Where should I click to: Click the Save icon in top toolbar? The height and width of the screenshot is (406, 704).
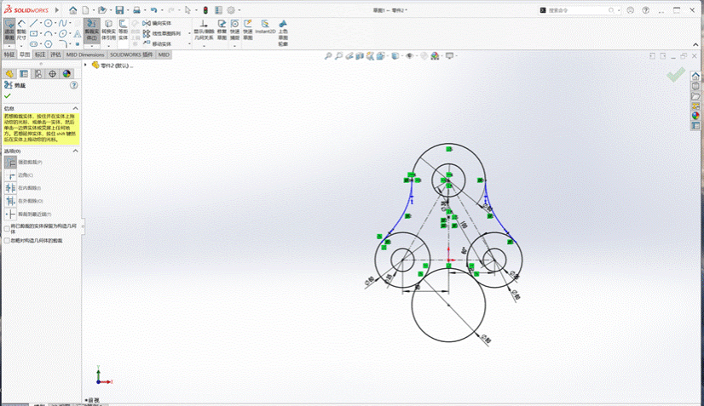[119, 10]
